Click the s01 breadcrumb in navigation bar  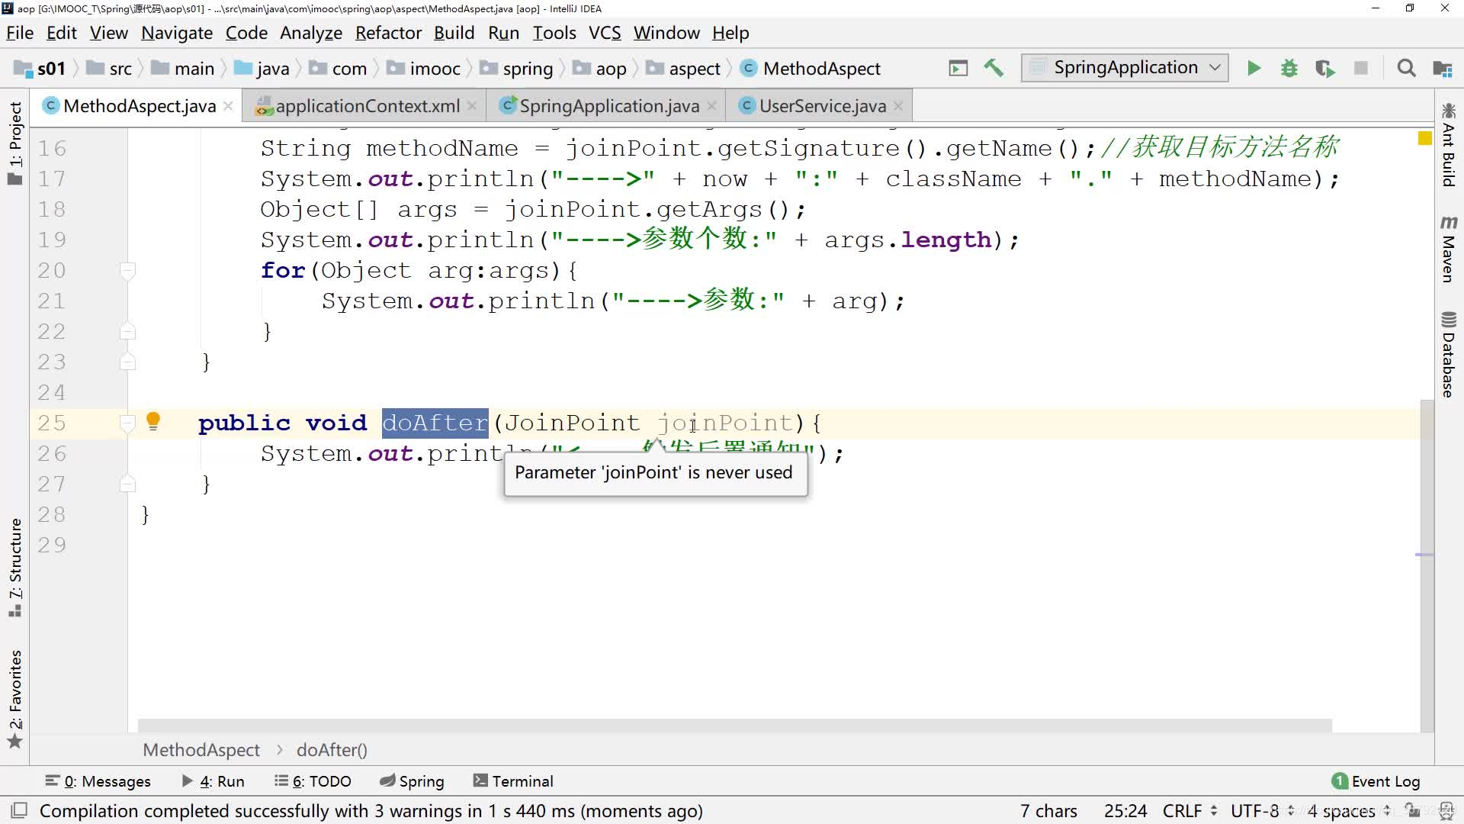[x=41, y=69]
